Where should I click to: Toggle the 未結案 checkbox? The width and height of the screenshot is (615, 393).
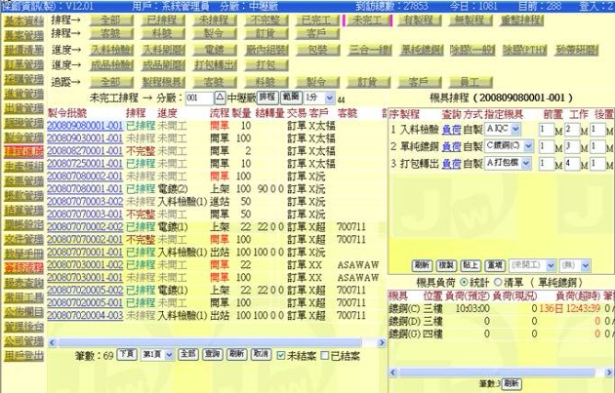coord(281,355)
